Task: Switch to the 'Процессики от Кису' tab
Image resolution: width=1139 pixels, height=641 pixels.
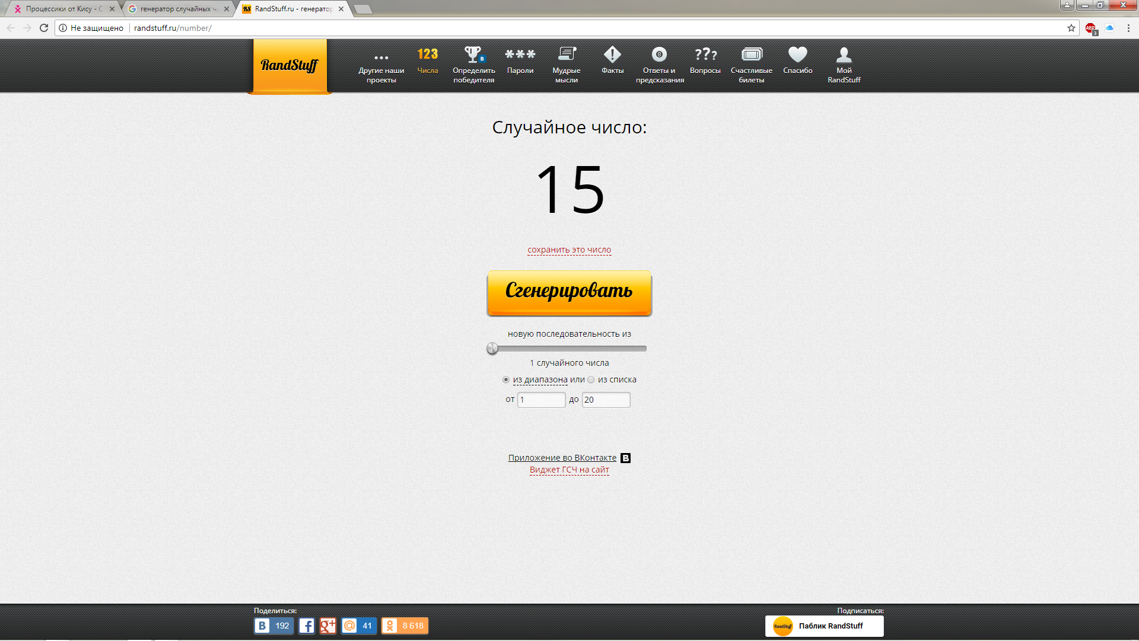Action: [64, 9]
